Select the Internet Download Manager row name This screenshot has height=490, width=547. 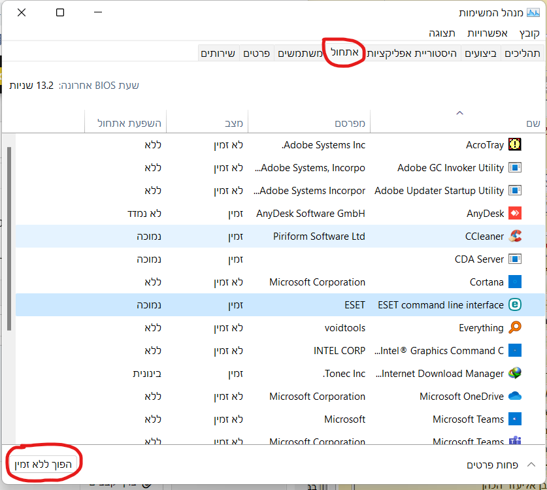pyautogui.click(x=440, y=374)
